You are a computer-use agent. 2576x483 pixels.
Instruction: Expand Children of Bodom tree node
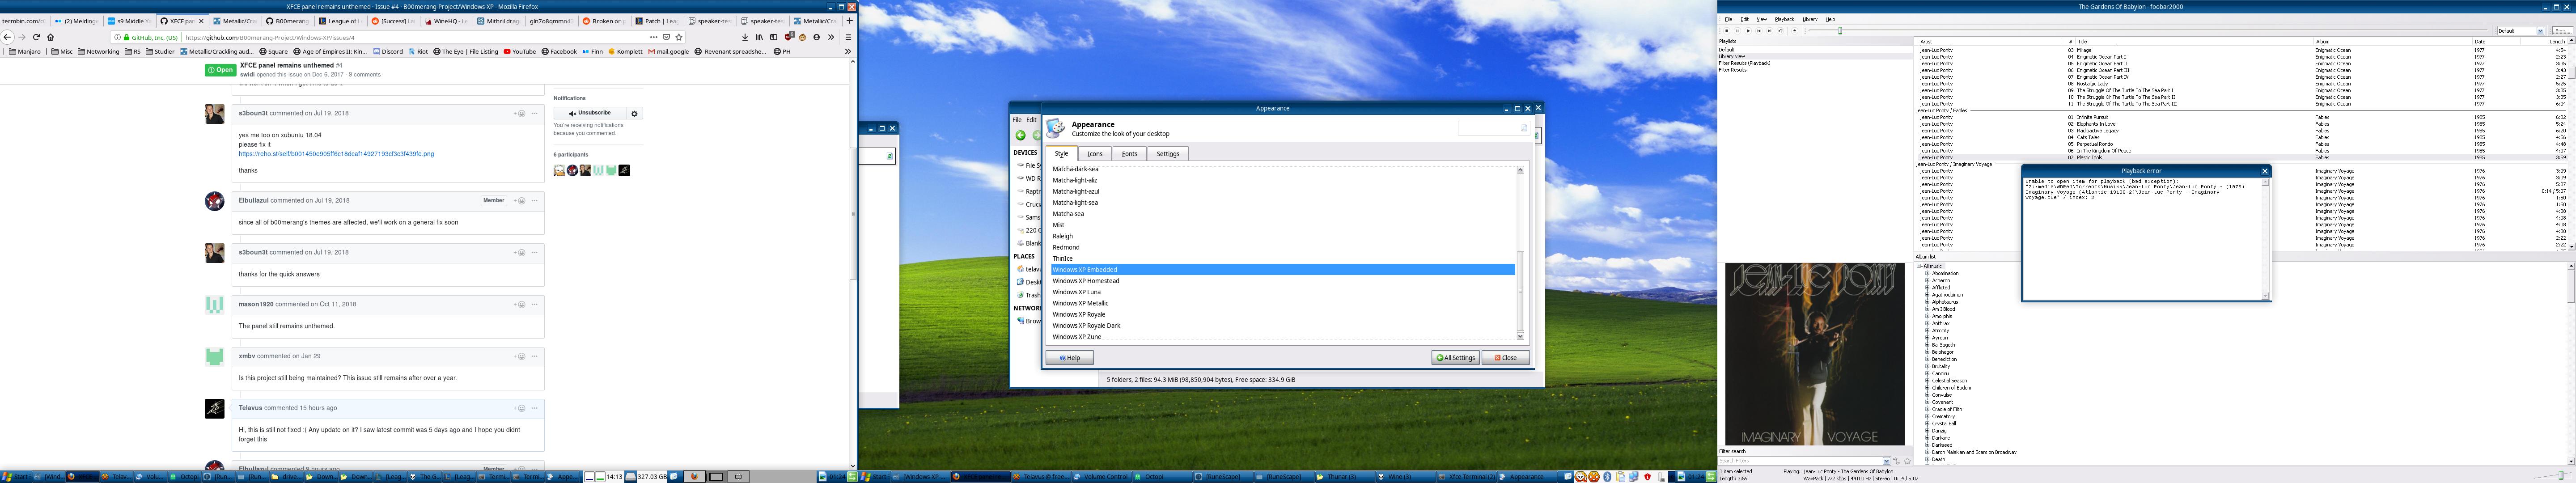click(x=1927, y=388)
